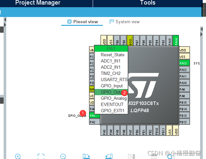Image resolution: width=206 pixels, height=159 pixels.
Task: Click the PB0 pin
Action: point(136,131)
